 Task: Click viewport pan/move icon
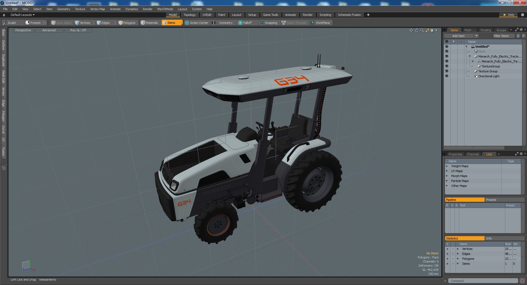[x=411, y=30]
